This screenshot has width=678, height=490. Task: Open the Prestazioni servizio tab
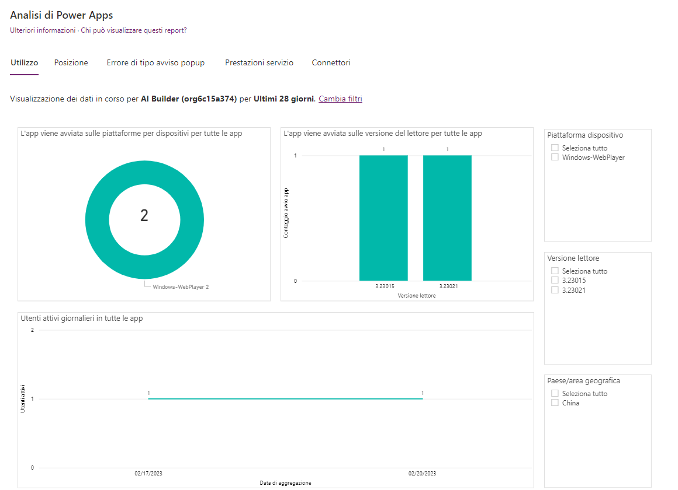click(259, 62)
